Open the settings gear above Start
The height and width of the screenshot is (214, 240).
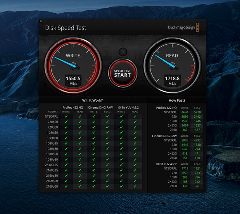(123, 52)
